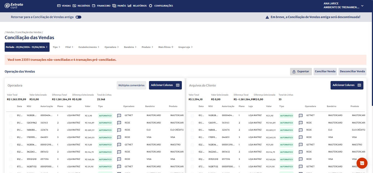Click Adicionar Colunas in Arquivos do Cliente panel
373x173 pixels.
pyautogui.click(x=347, y=85)
